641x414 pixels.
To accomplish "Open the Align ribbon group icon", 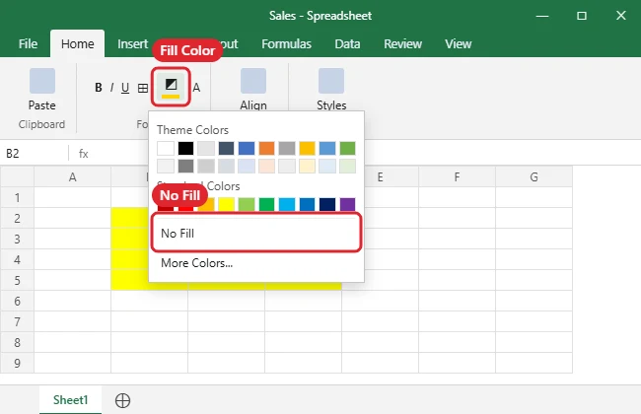I will coord(253,81).
